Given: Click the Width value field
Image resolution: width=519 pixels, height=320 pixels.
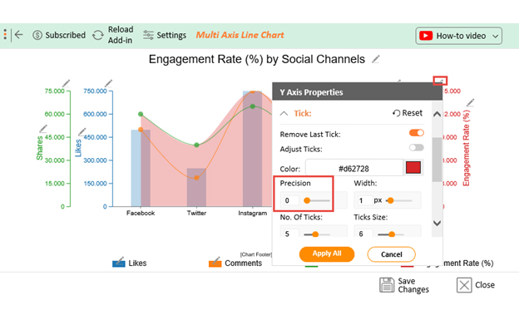Looking at the screenshot, I should click(364, 200).
